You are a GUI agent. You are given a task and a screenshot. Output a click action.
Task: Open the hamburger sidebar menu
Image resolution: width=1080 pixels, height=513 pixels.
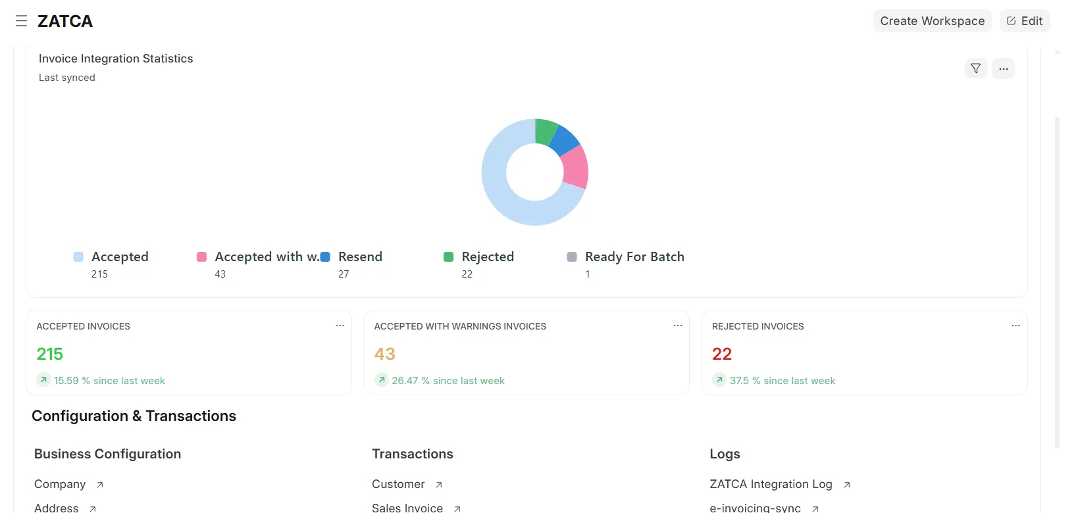pos(21,21)
